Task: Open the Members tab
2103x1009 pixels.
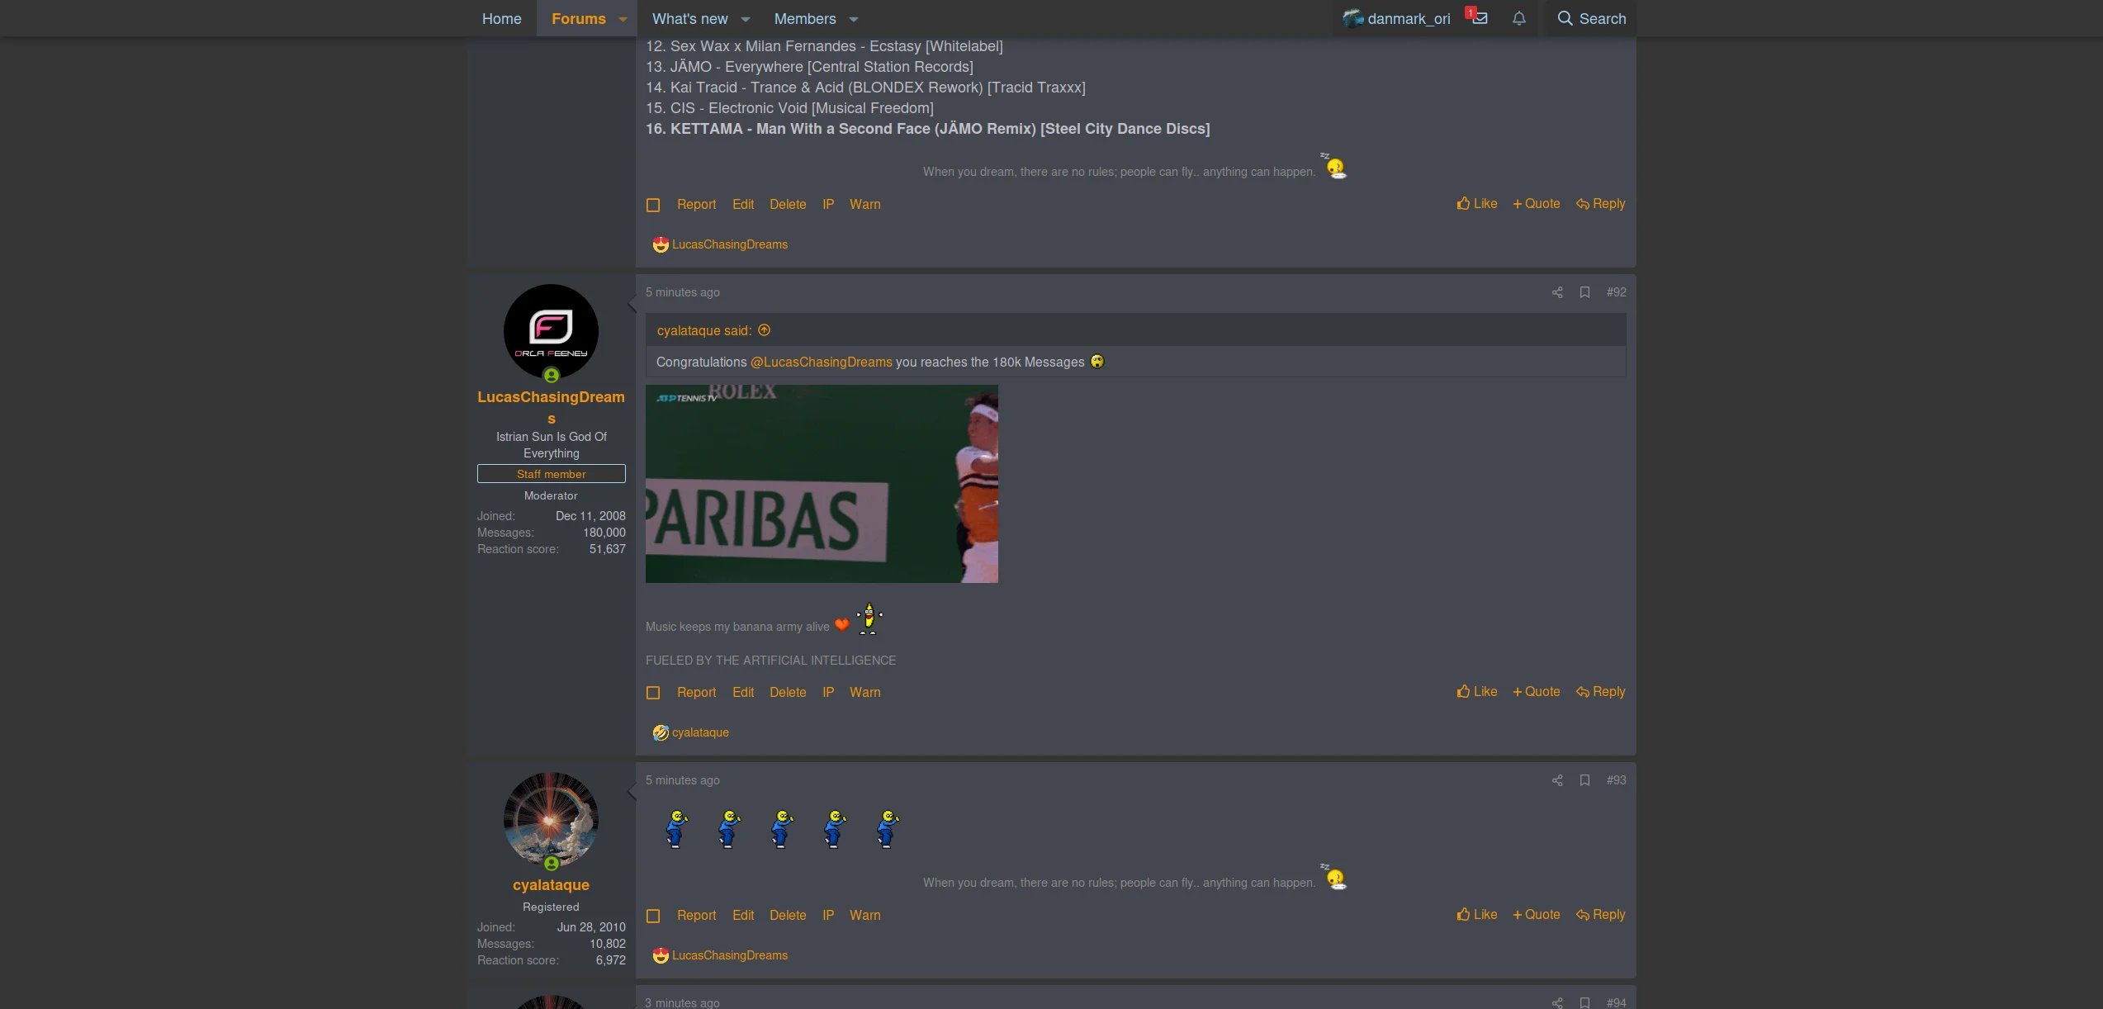Action: [805, 18]
